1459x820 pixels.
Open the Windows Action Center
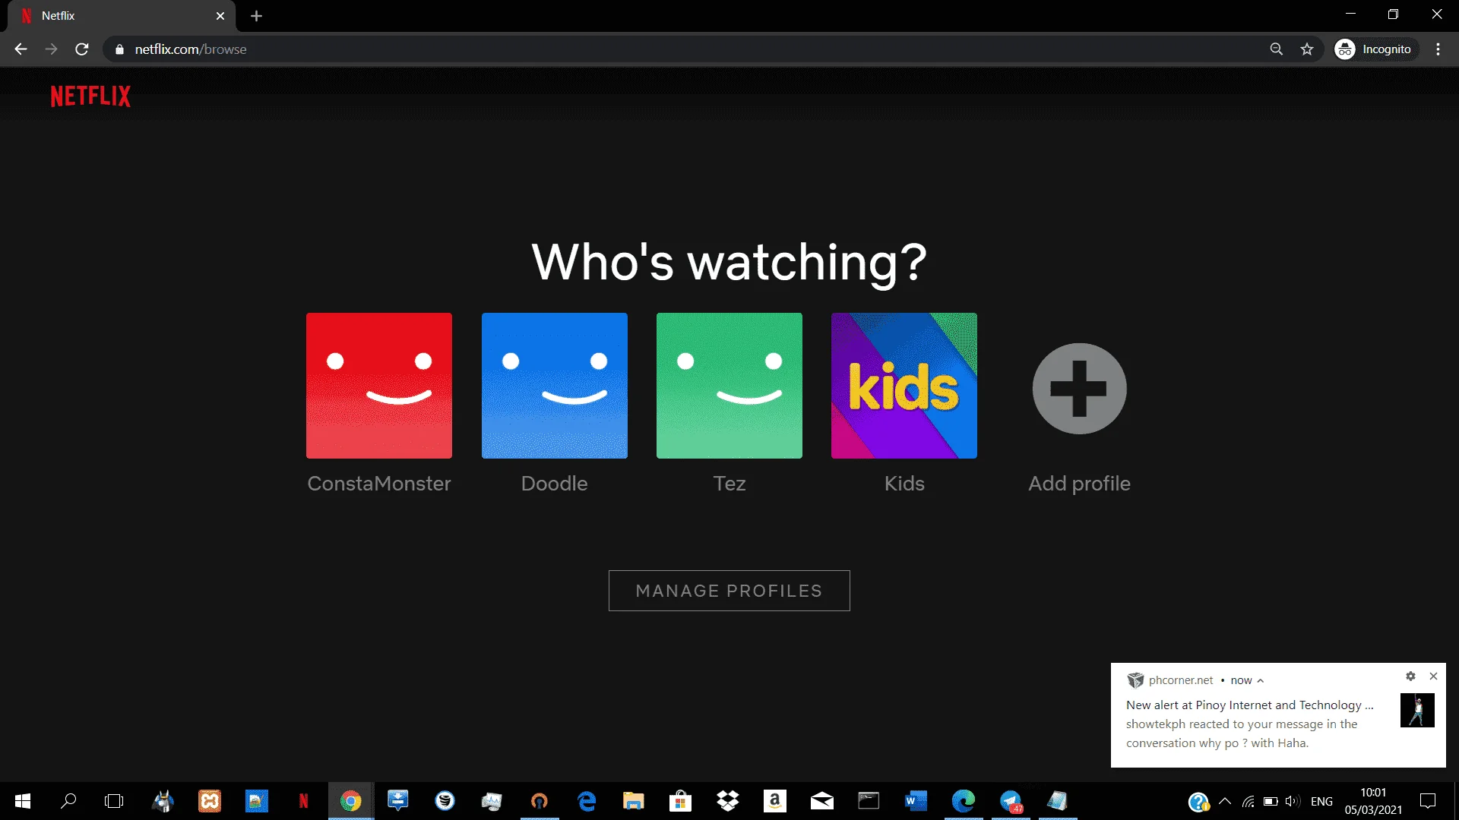point(1428,801)
